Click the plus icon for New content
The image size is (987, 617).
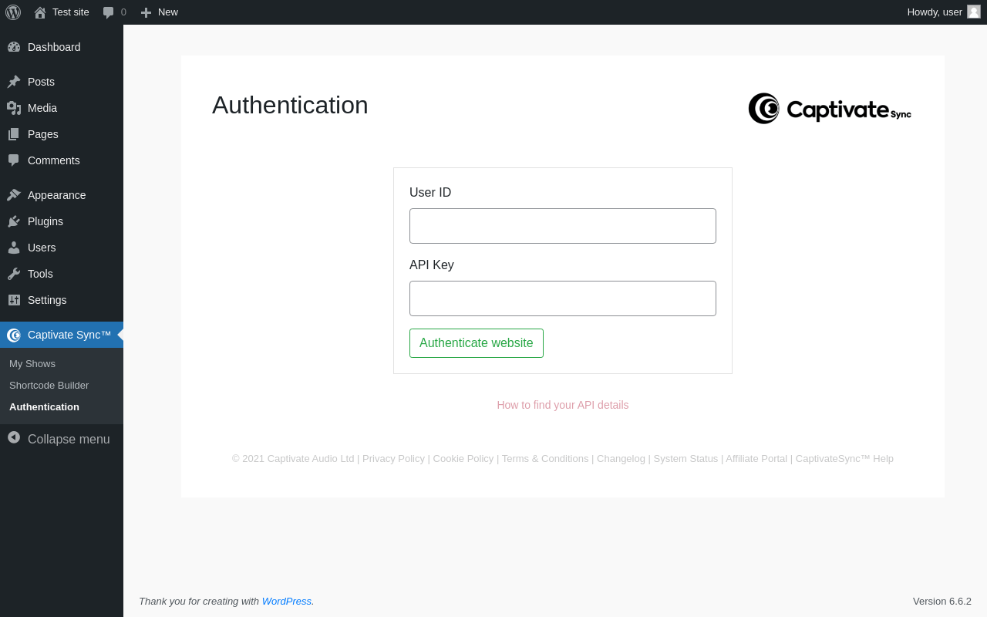point(146,12)
